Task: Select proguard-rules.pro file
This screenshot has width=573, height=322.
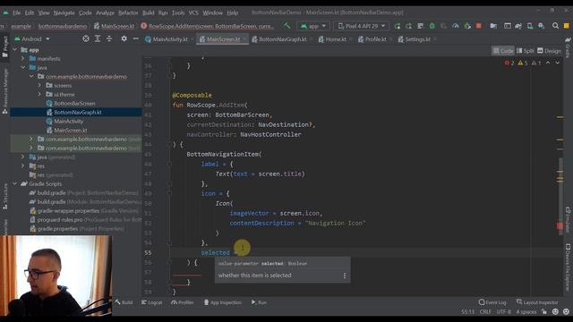Action: [x=60, y=220]
